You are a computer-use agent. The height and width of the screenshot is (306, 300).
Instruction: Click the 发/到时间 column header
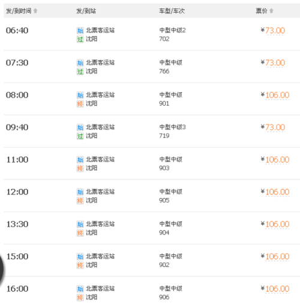[19, 11]
